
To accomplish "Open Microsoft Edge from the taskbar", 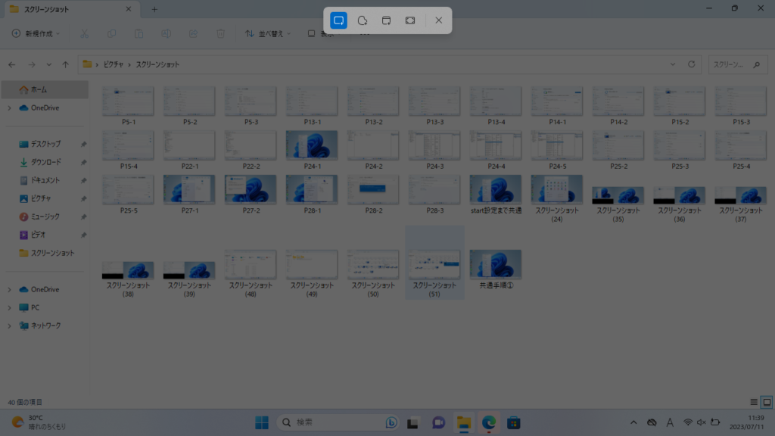I will point(489,422).
